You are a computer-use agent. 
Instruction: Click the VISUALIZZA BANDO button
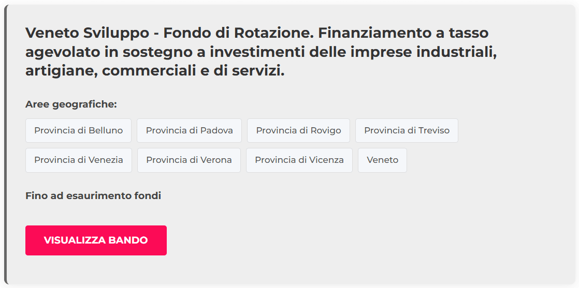coord(96,240)
